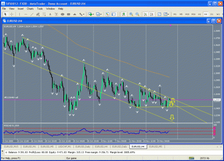
Task: Minimize the EURUSD,H4 chart window
Action: coord(209,21)
